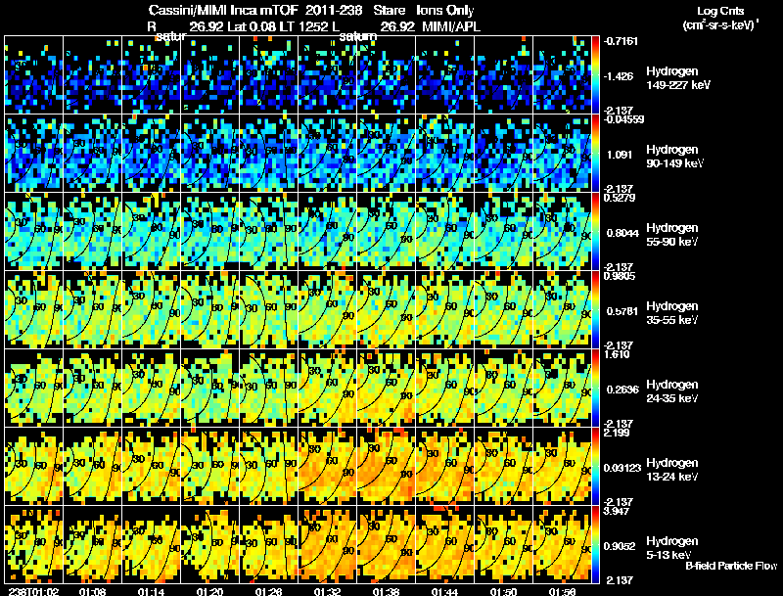783x596 pixels.
Task: Open the 01:26 panel in 35-55 keV row
Action: click(268, 309)
